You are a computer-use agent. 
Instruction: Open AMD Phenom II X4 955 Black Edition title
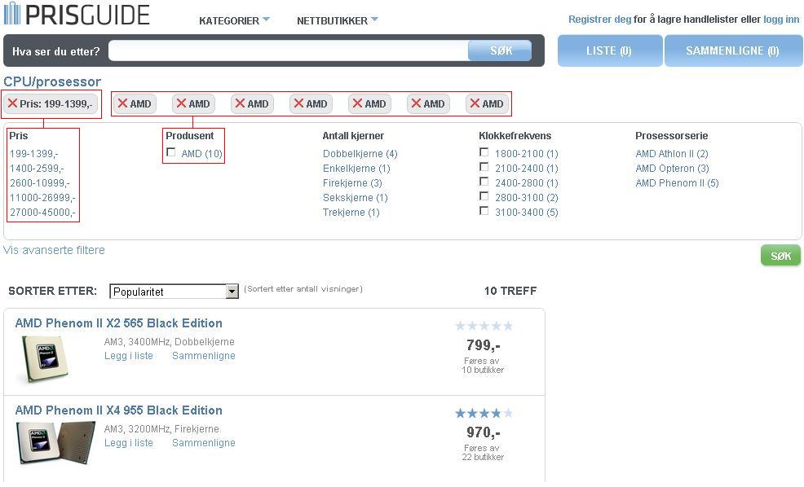[x=118, y=410]
